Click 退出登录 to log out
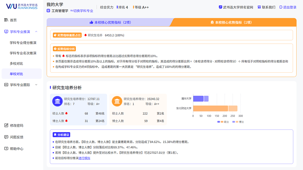This screenshot has height=170, width=303. 290,7
